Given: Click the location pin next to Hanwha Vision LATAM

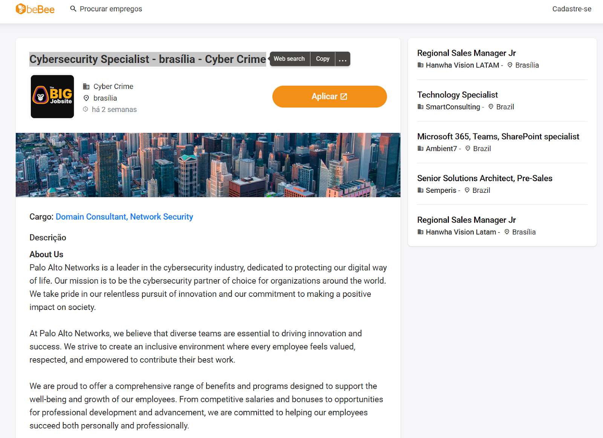Looking at the screenshot, I should click(x=510, y=65).
